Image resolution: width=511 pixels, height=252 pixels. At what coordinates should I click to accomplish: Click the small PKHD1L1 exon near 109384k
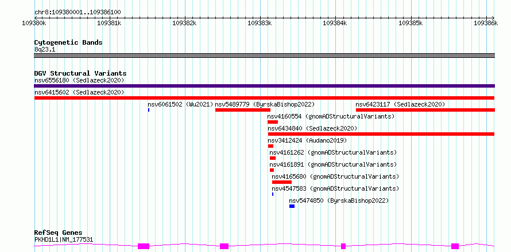(x=343, y=246)
